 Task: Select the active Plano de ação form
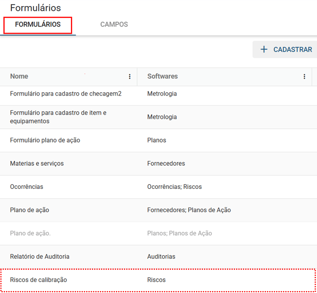[x=29, y=210]
